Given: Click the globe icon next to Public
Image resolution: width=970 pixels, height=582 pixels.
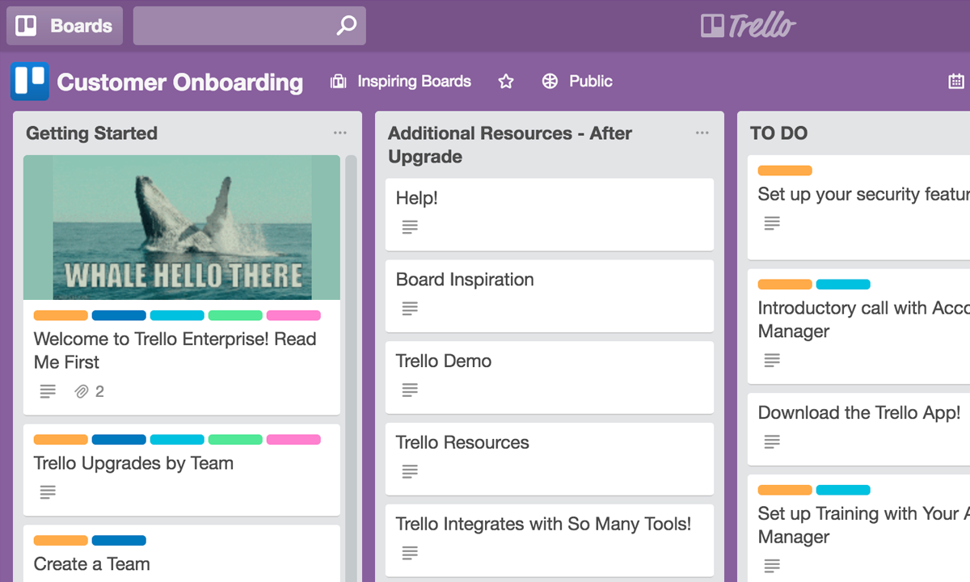Looking at the screenshot, I should pos(550,82).
